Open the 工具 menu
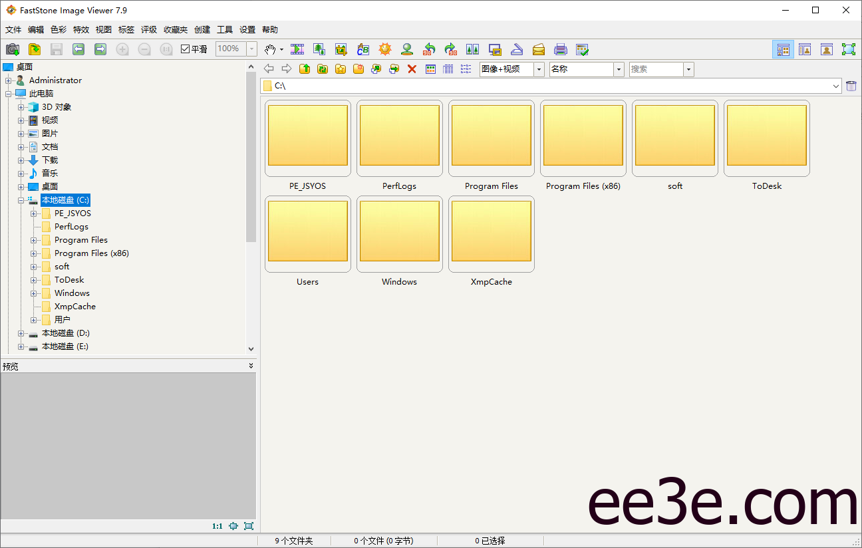The width and height of the screenshot is (862, 548). (227, 29)
